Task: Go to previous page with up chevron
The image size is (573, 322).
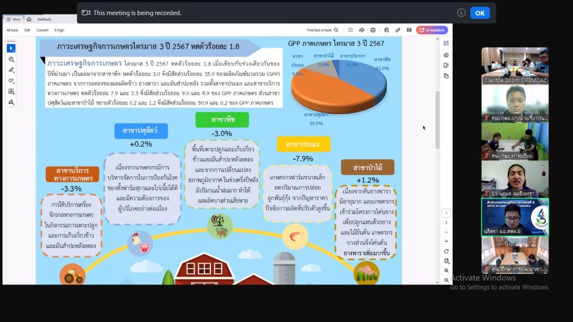Action: click(446, 232)
